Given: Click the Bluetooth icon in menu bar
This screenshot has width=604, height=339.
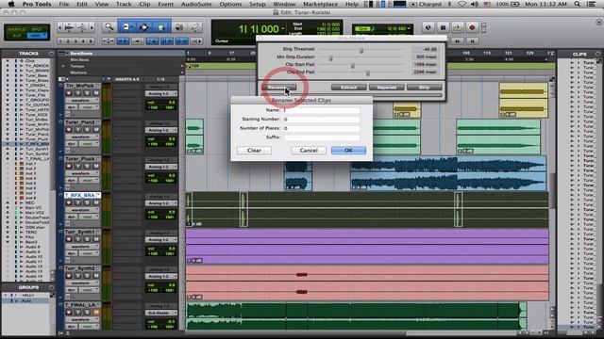Looking at the screenshot, I should point(449,4).
